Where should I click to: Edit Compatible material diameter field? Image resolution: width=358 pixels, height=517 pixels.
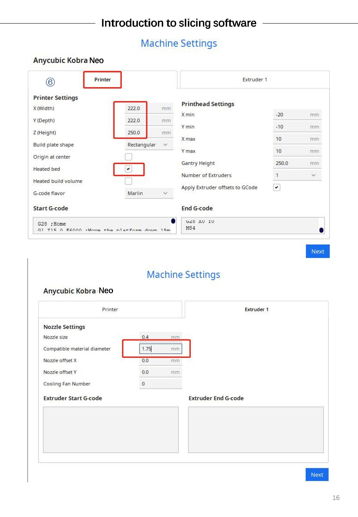(x=160, y=349)
